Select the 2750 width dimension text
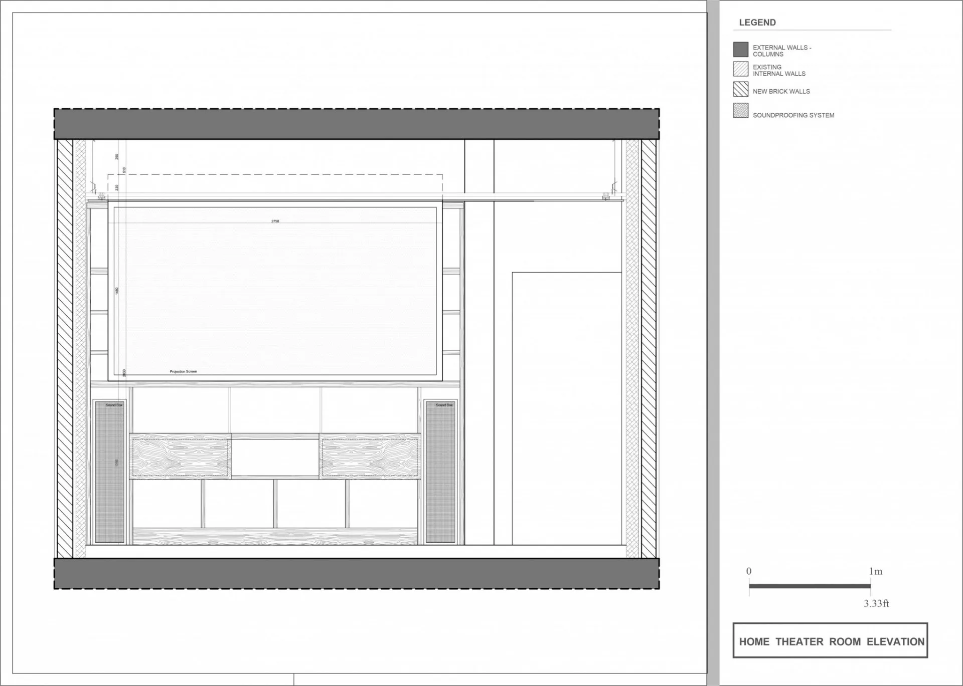963x686 pixels. pos(275,221)
